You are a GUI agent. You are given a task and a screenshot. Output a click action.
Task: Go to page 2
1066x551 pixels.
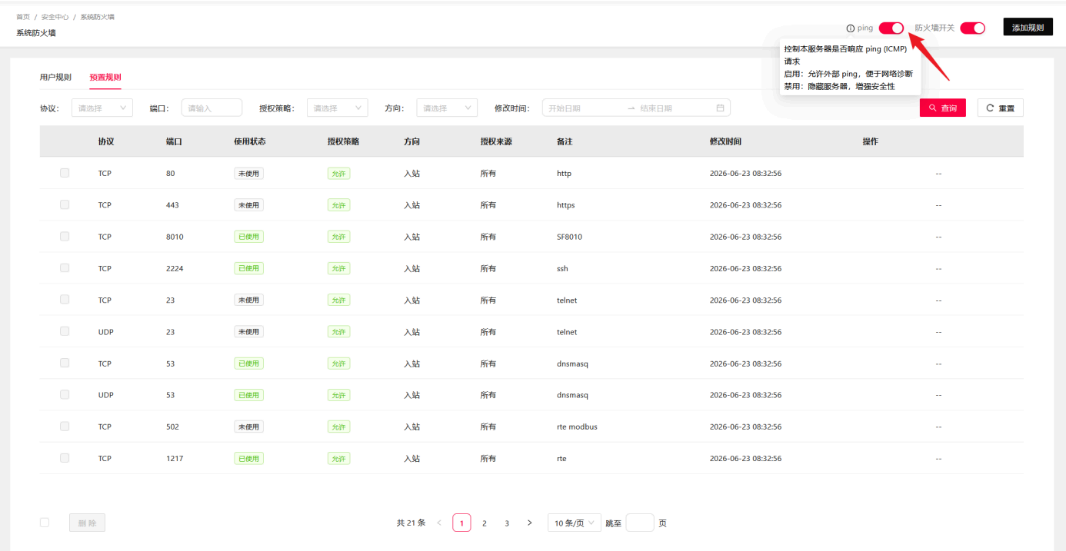click(485, 523)
